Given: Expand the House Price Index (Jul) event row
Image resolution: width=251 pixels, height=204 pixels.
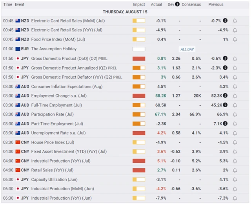Looking at the screenshot, I should pyautogui.click(x=53, y=142).
